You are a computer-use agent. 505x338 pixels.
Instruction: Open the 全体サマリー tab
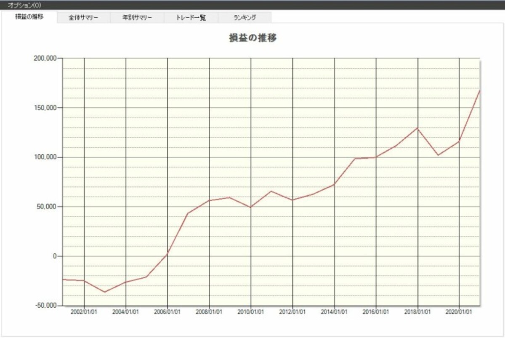pos(83,18)
